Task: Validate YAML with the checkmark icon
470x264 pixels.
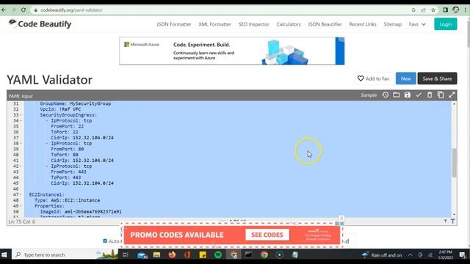Action: pos(419,95)
